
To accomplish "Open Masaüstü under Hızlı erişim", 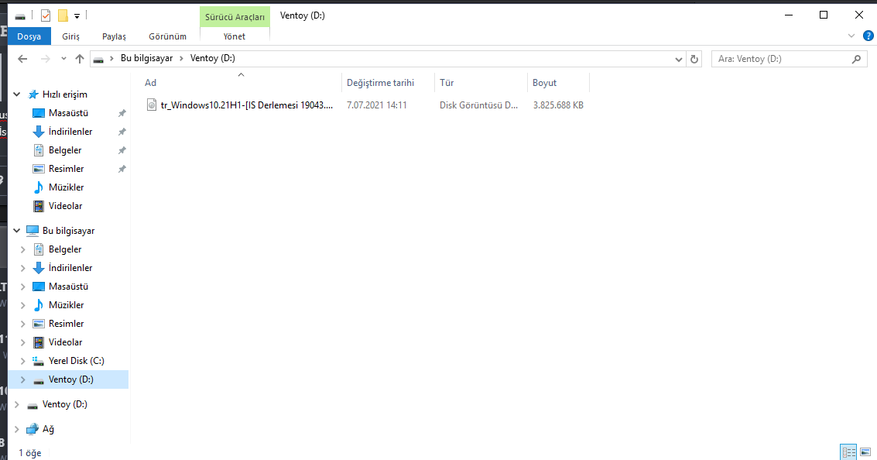I will click(x=68, y=113).
